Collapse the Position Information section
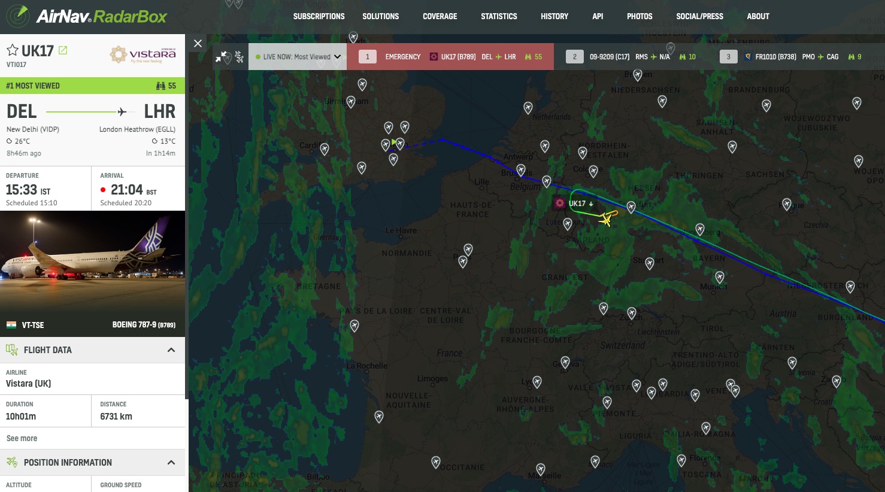The image size is (885, 492). pos(171,463)
